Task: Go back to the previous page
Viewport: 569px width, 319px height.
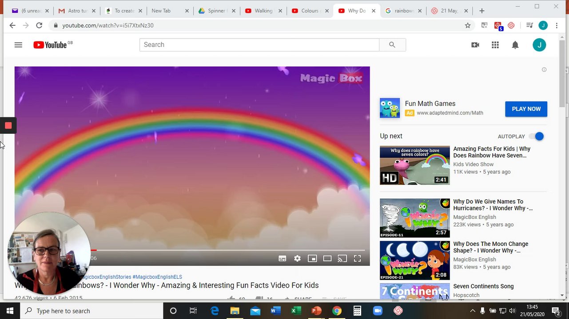Action: pos(12,25)
